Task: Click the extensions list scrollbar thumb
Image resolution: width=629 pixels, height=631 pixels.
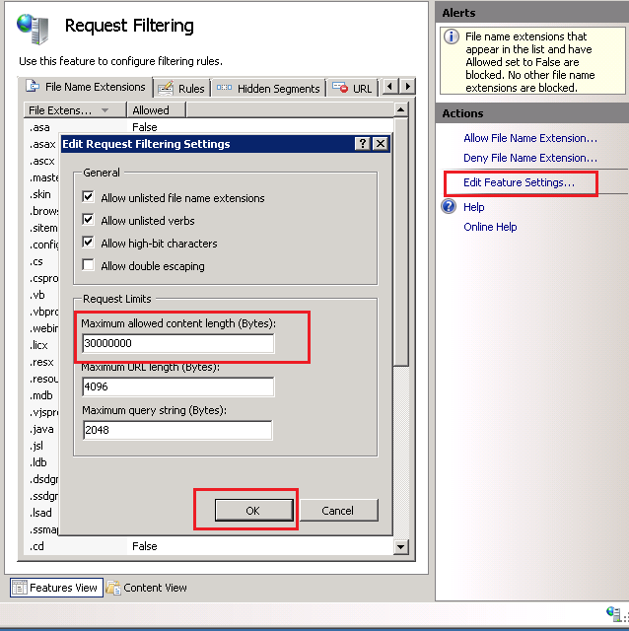Action: (401, 242)
